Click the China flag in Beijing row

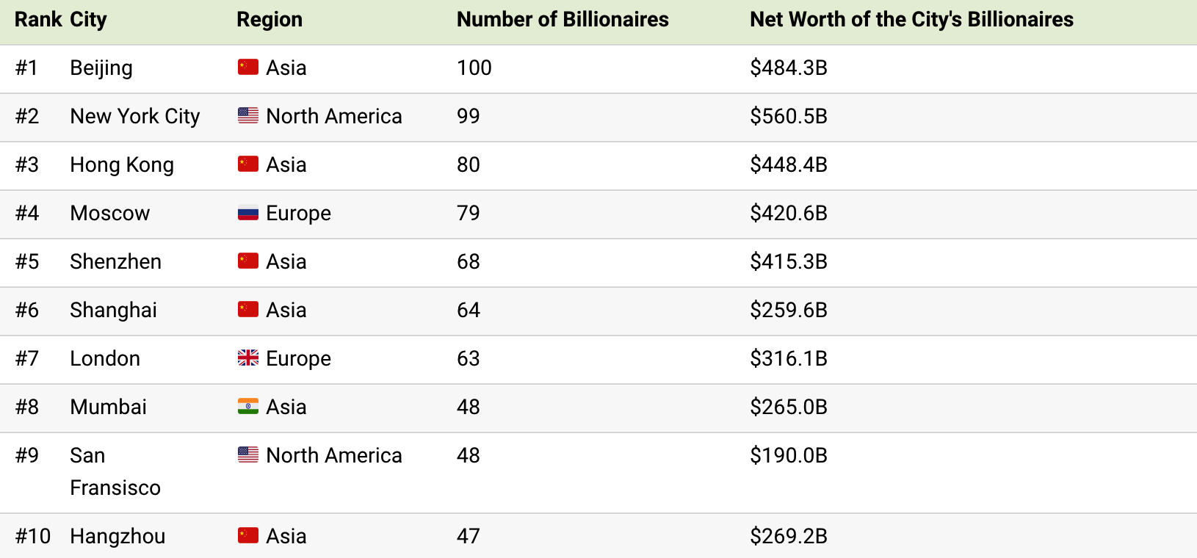pyautogui.click(x=247, y=68)
